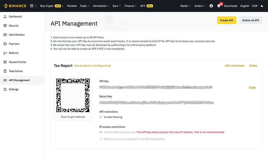The width and height of the screenshot is (268, 157).
Task: Open the Markets page
Action: click(x=72, y=6)
